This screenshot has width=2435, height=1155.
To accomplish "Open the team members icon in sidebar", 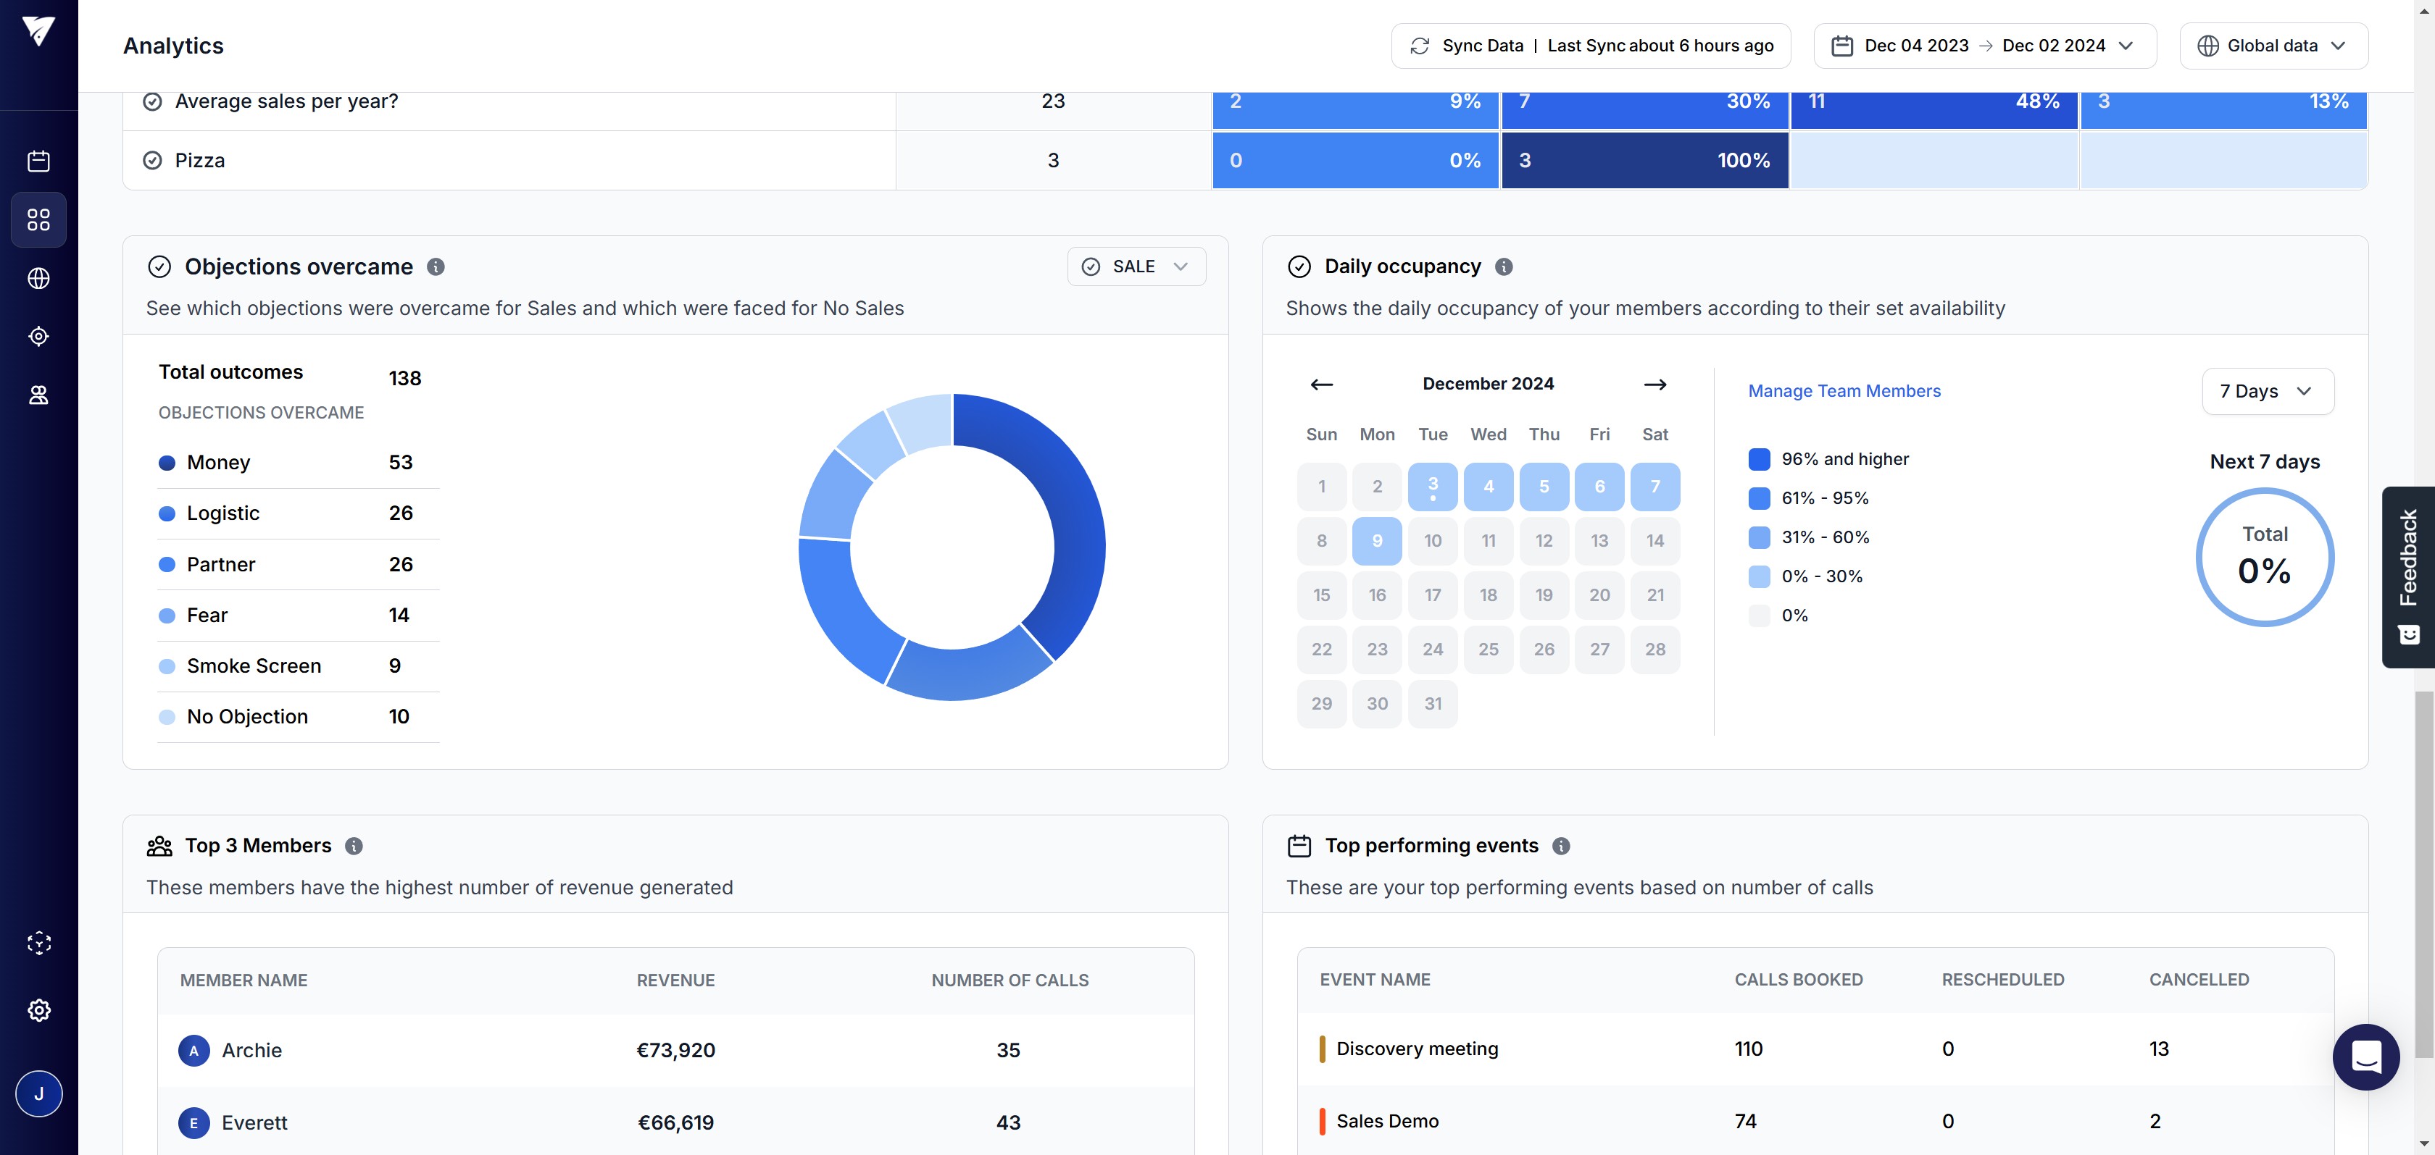I will (x=38, y=395).
